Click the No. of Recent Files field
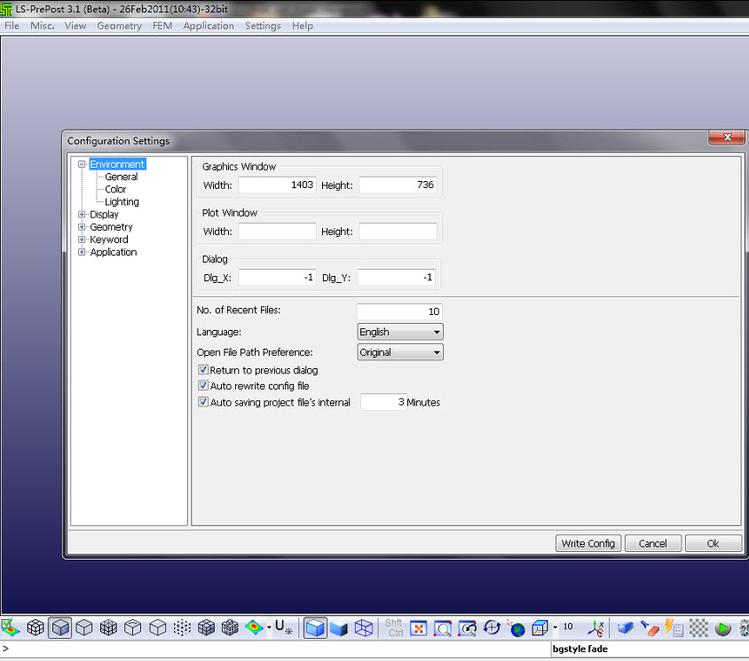 (x=399, y=311)
